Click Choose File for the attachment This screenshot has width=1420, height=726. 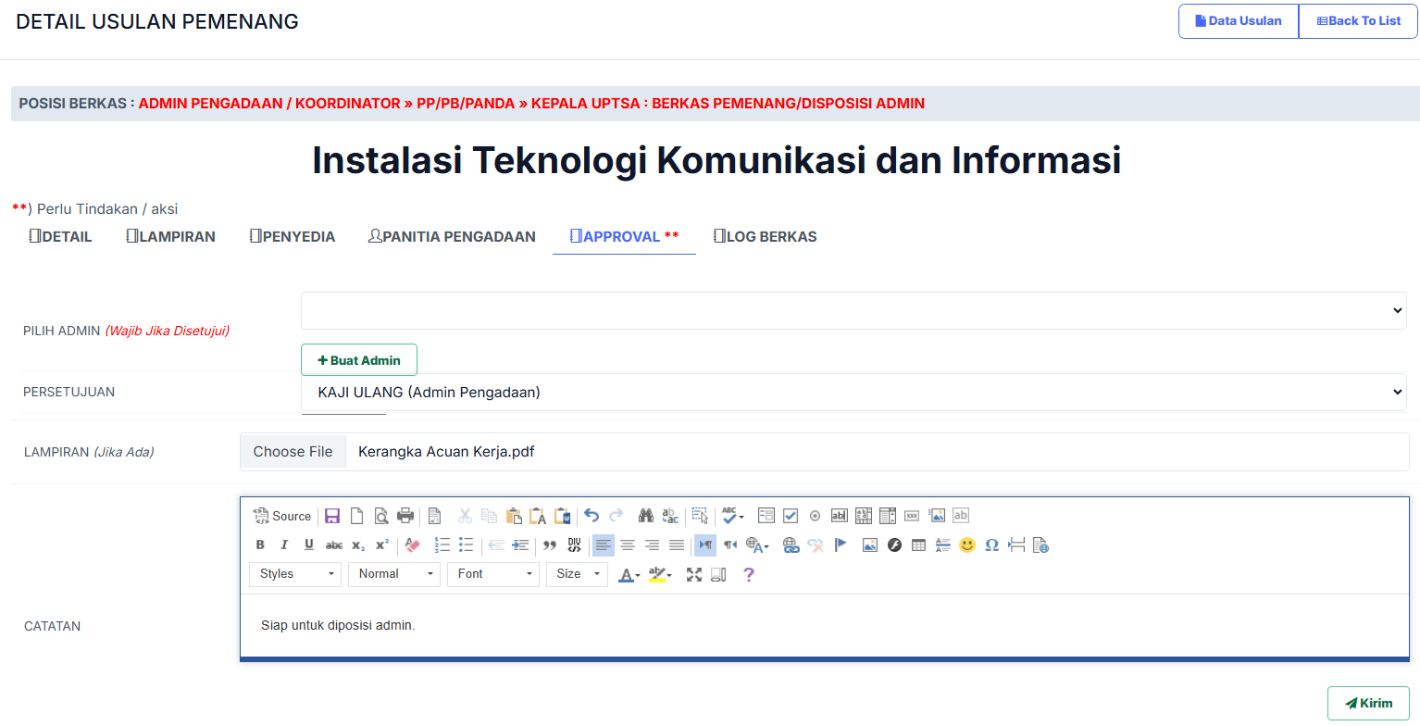[293, 452]
